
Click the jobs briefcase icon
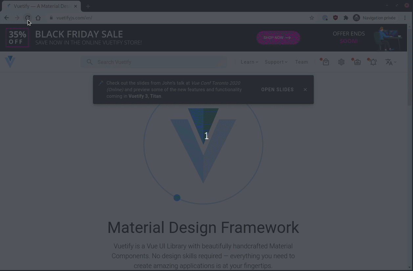pos(357,62)
